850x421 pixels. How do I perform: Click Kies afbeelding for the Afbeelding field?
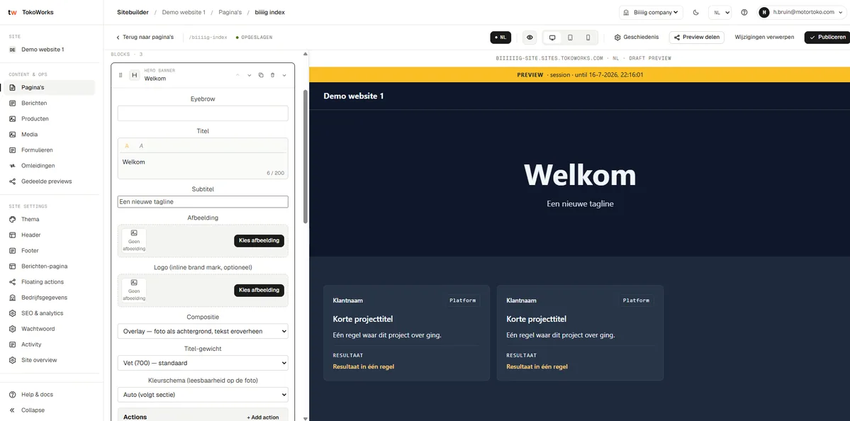click(259, 240)
